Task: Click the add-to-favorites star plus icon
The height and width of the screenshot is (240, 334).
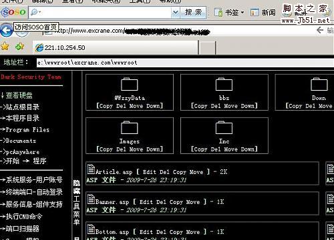Action: pos(19,47)
